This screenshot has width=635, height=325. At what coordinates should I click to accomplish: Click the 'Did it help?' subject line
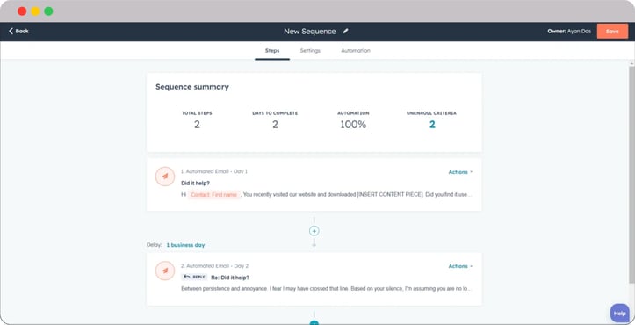coord(195,184)
